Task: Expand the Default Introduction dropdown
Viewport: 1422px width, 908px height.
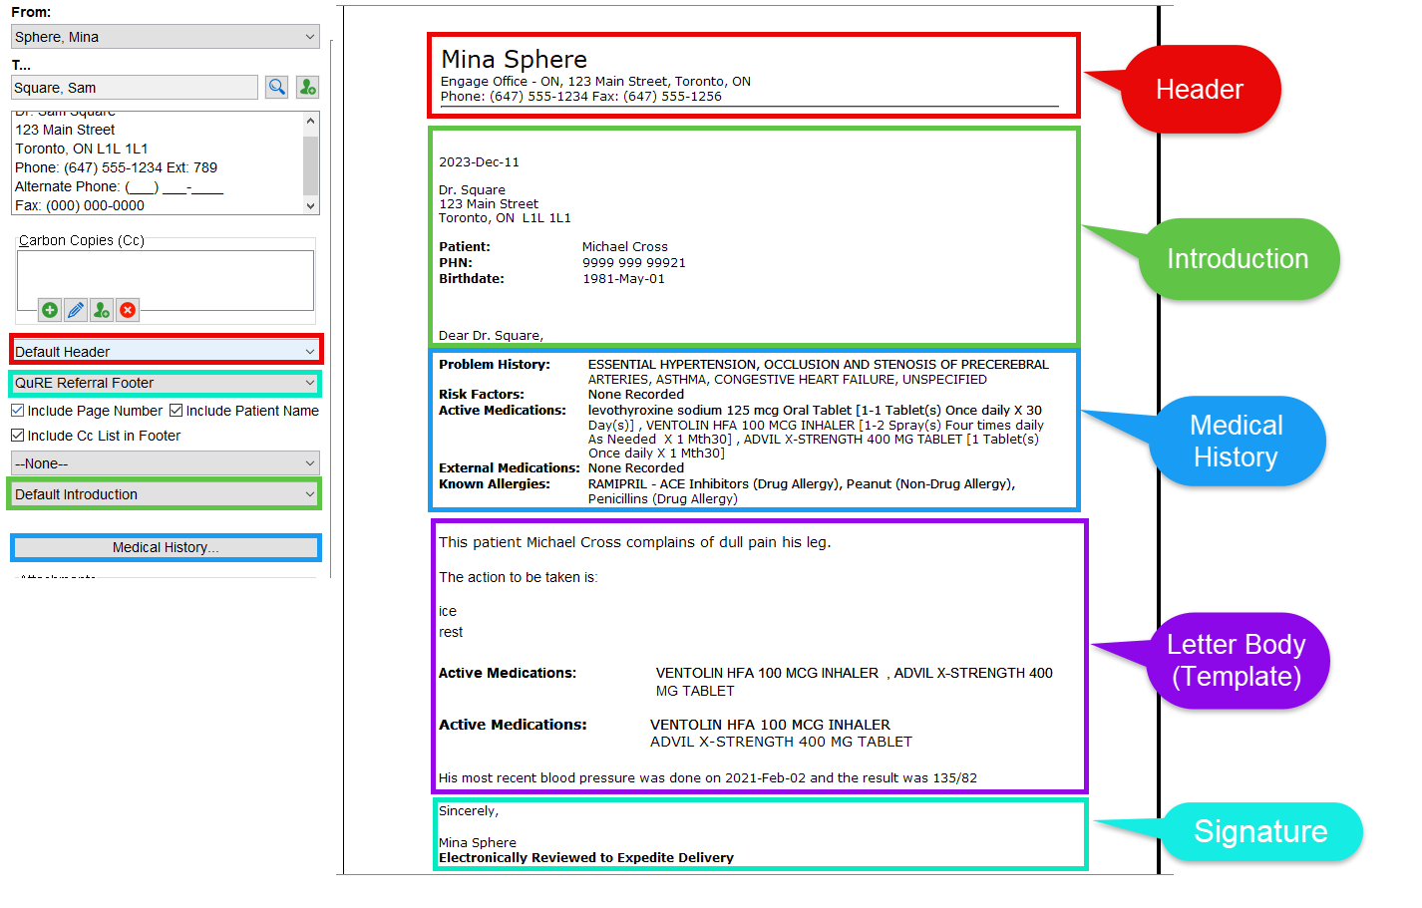Action: coord(166,494)
